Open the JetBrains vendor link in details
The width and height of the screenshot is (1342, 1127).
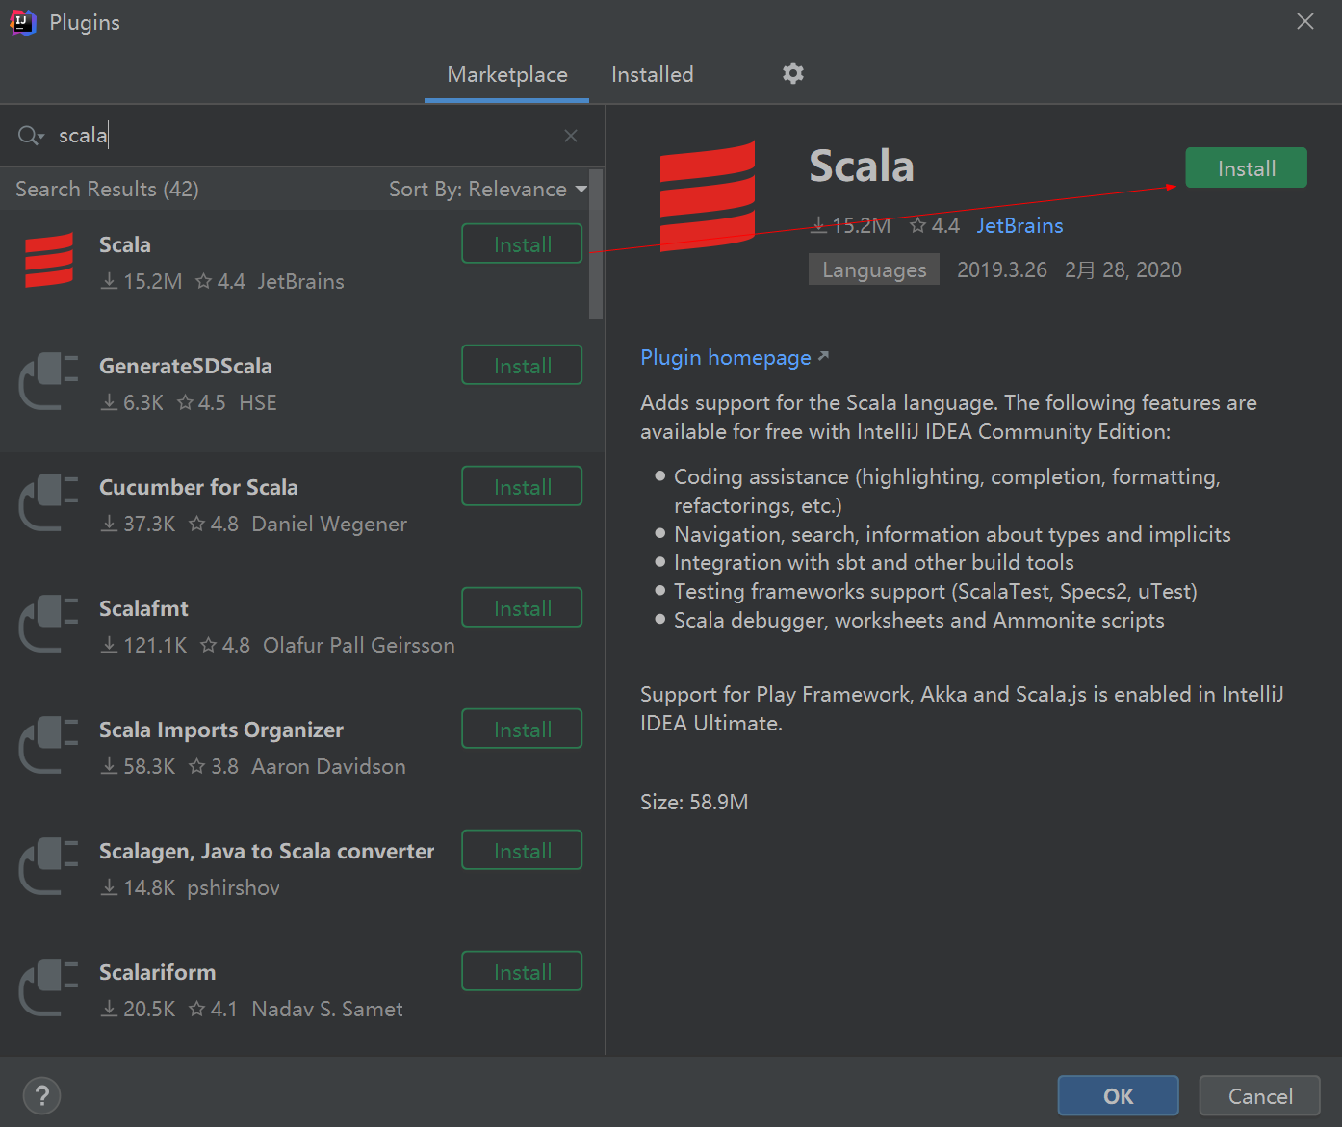[x=1019, y=225]
